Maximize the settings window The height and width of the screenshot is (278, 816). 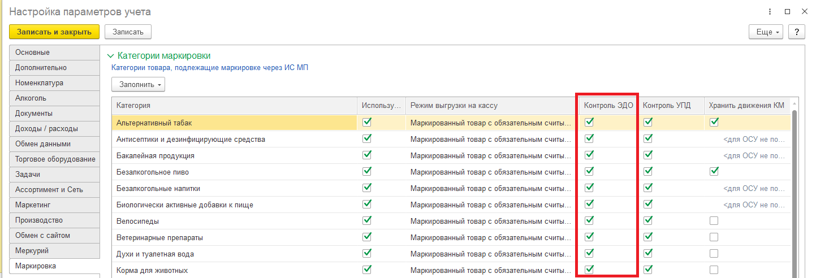tap(787, 11)
